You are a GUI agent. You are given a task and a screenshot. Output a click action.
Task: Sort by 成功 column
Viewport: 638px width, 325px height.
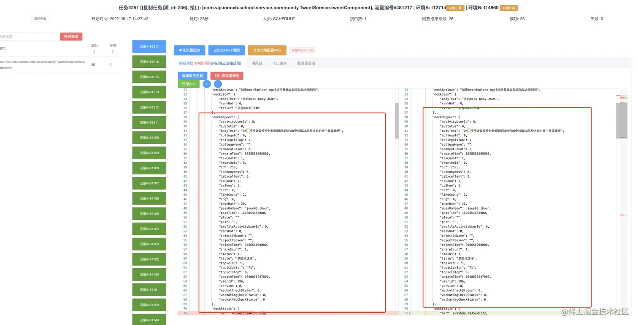[94, 52]
